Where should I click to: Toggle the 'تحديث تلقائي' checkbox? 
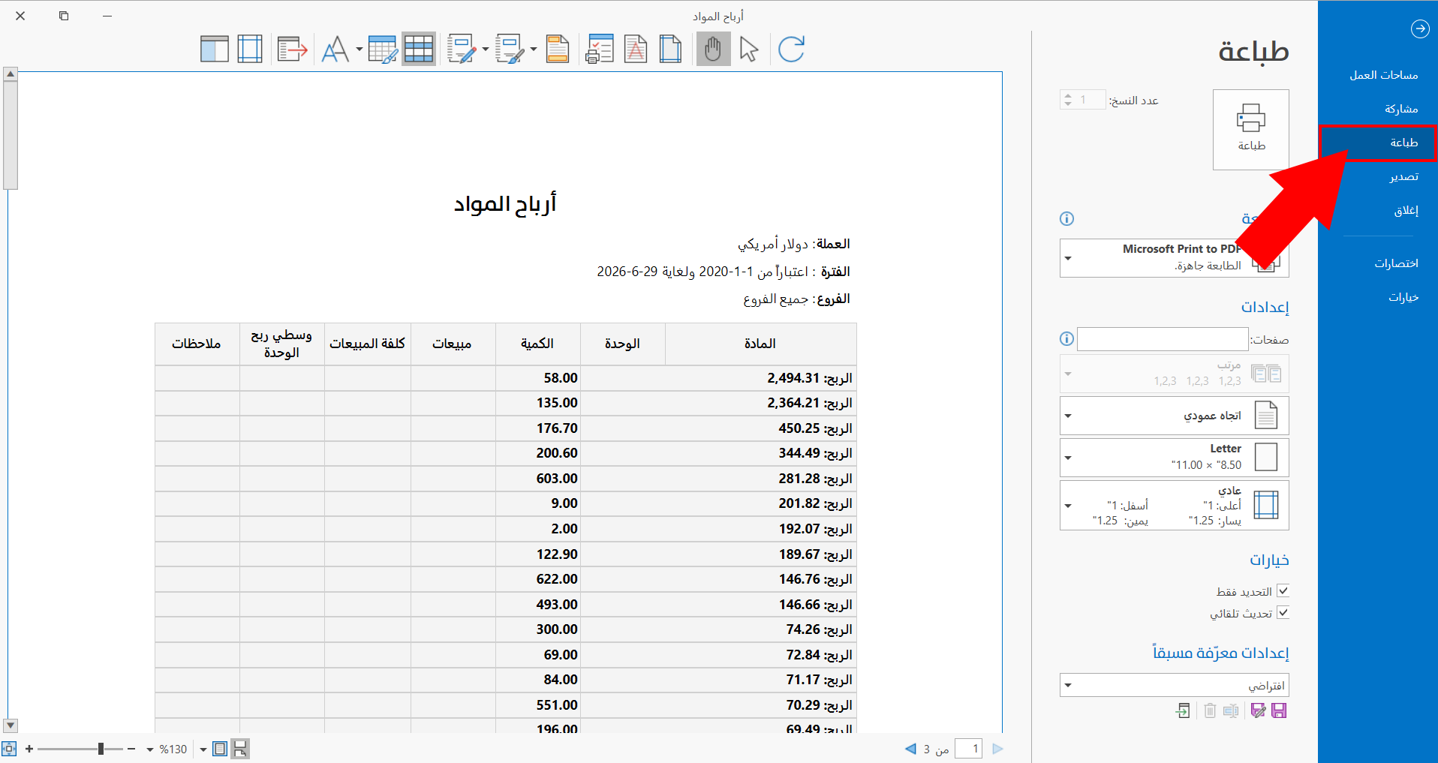1283,612
